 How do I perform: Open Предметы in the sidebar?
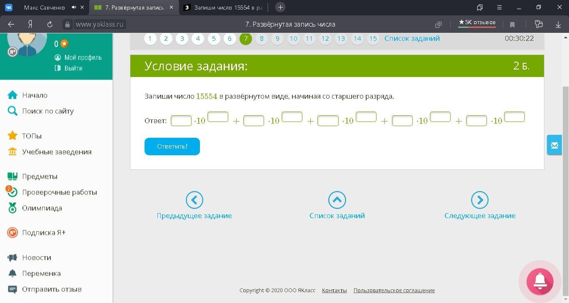pos(40,176)
